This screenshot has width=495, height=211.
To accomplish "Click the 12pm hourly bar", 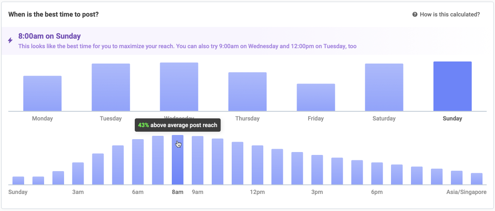I will point(257,165).
